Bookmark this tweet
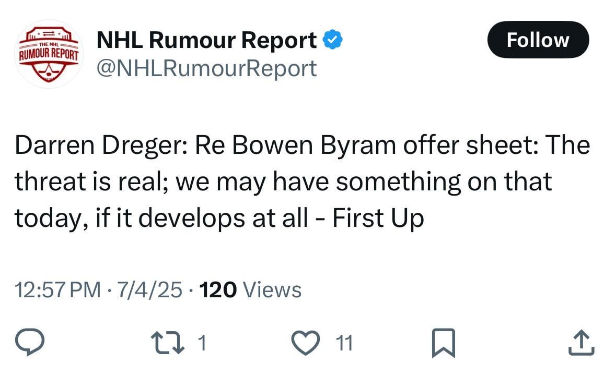Screen dimensions: 616x375 pyautogui.click(x=444, y=344)
